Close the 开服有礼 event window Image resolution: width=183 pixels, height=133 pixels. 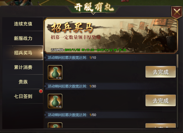coord(177,12)
